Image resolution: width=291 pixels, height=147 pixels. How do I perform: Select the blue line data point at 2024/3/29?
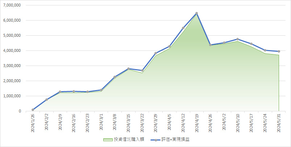[x=156, y=53]
